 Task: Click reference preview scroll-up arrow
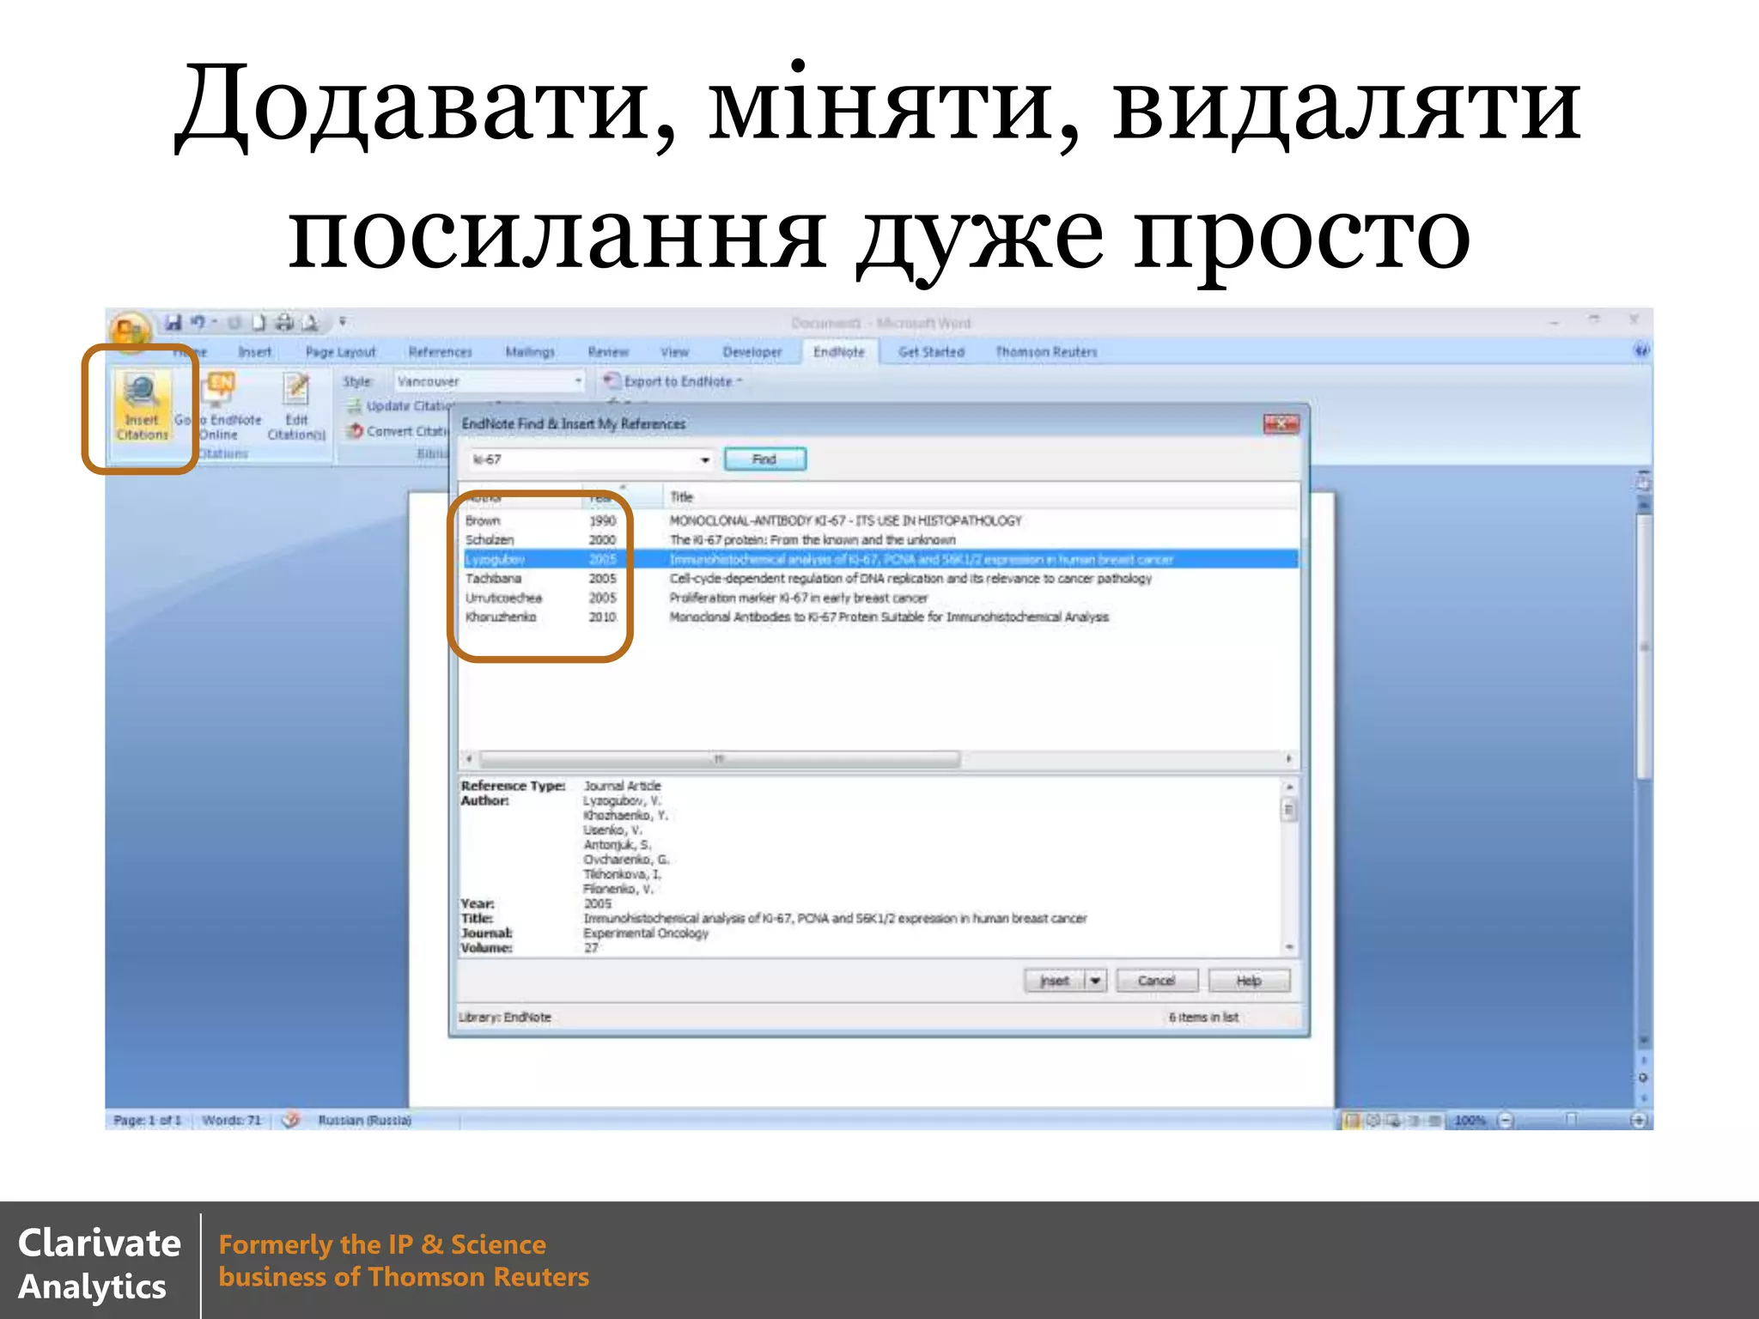(x=1289, y=787)
